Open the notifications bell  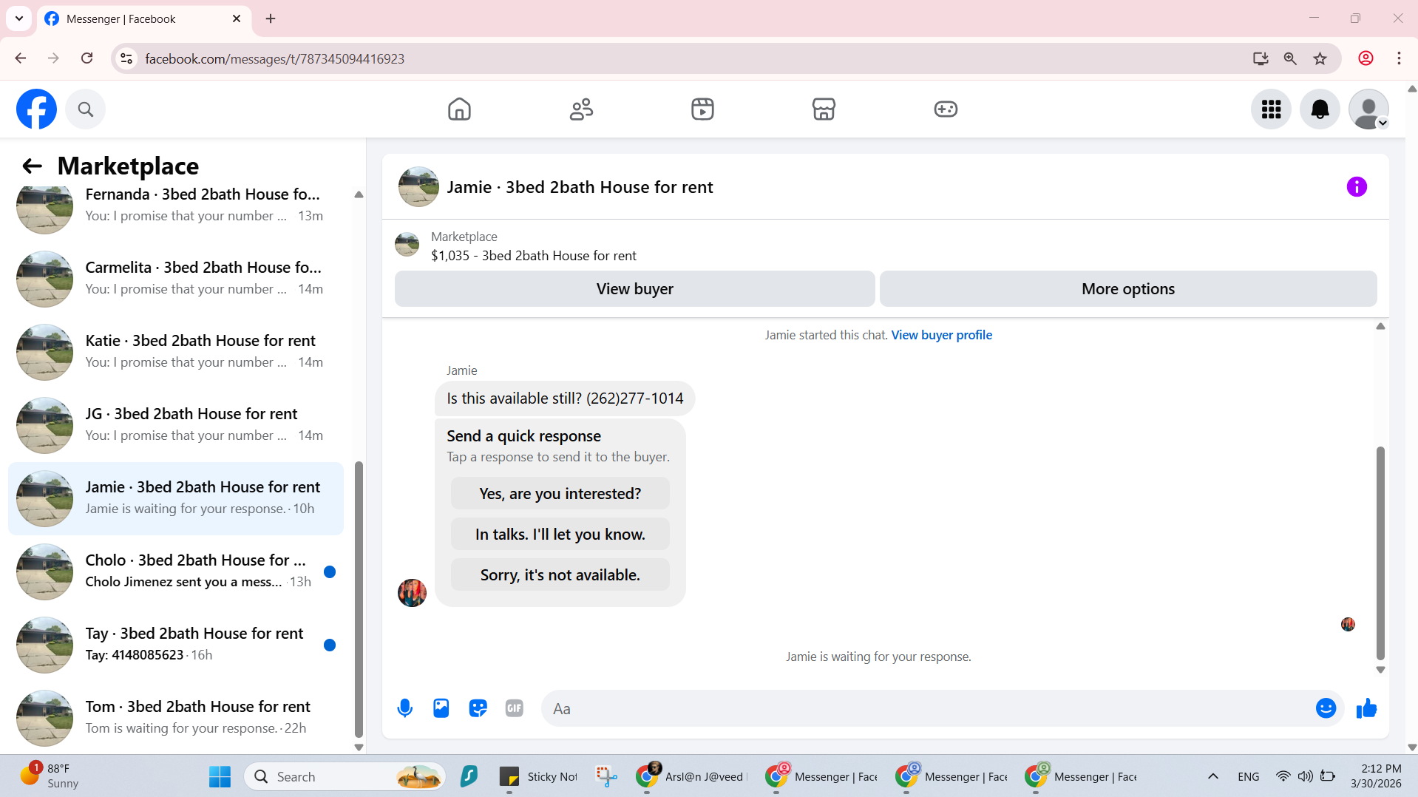[x=1320, y=109]
